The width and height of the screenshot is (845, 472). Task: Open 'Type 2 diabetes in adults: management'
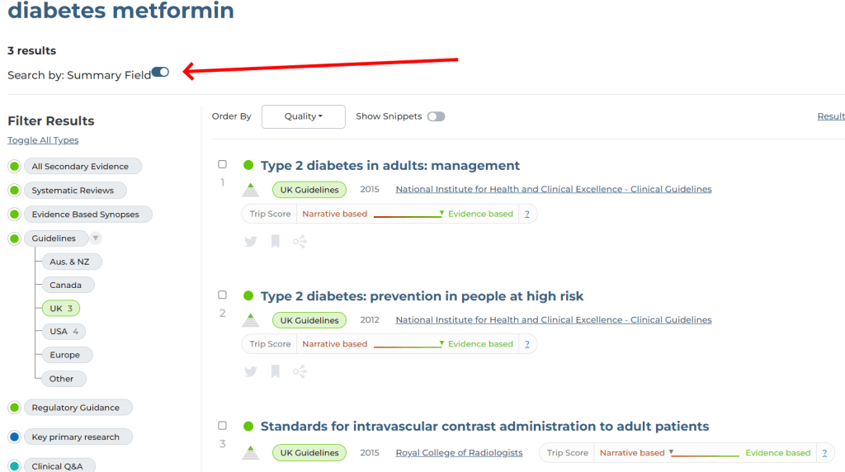[x=389, y=166]
